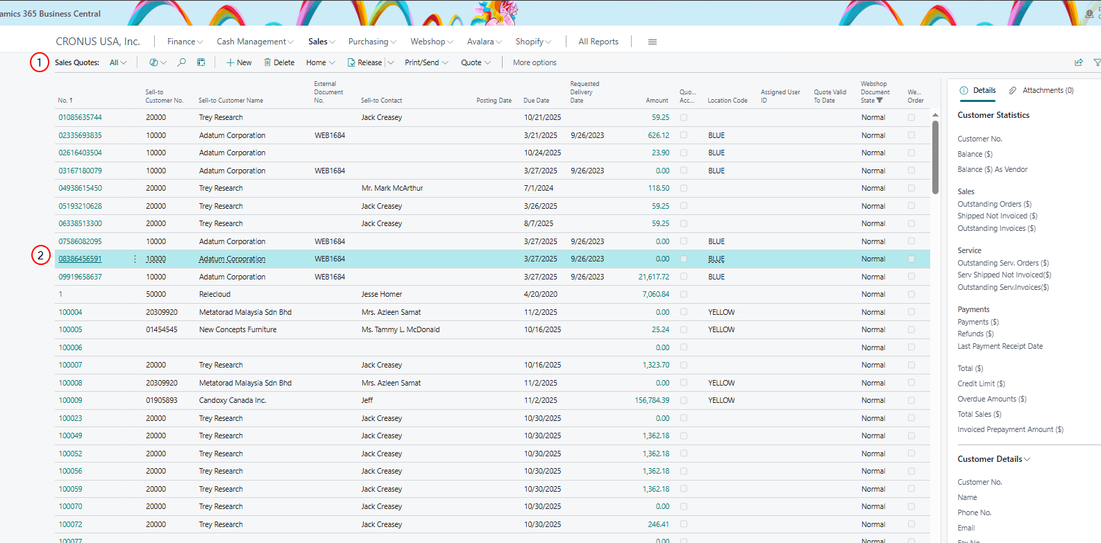Open the Webshop menu
Image resolution: width=1101 pixels, height=543 pixels.
(432, 42)
